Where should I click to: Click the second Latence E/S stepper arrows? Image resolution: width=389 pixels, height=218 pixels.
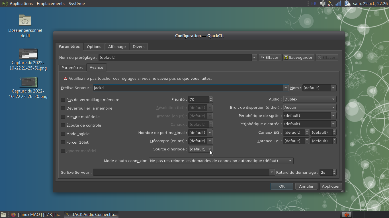click(334, 141)
